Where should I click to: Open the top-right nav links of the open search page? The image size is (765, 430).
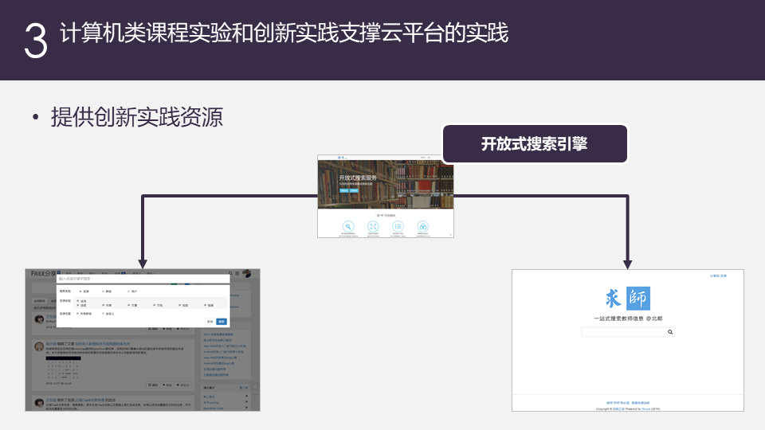pyautogui.click(x=426, y=158)
